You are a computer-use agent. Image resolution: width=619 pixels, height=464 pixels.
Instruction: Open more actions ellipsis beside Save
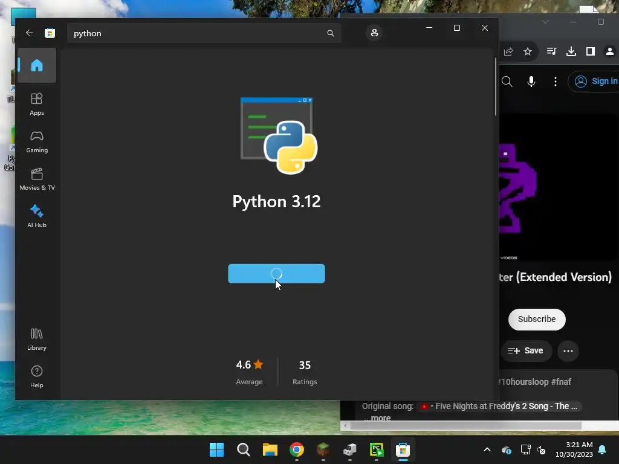(568, 351)
